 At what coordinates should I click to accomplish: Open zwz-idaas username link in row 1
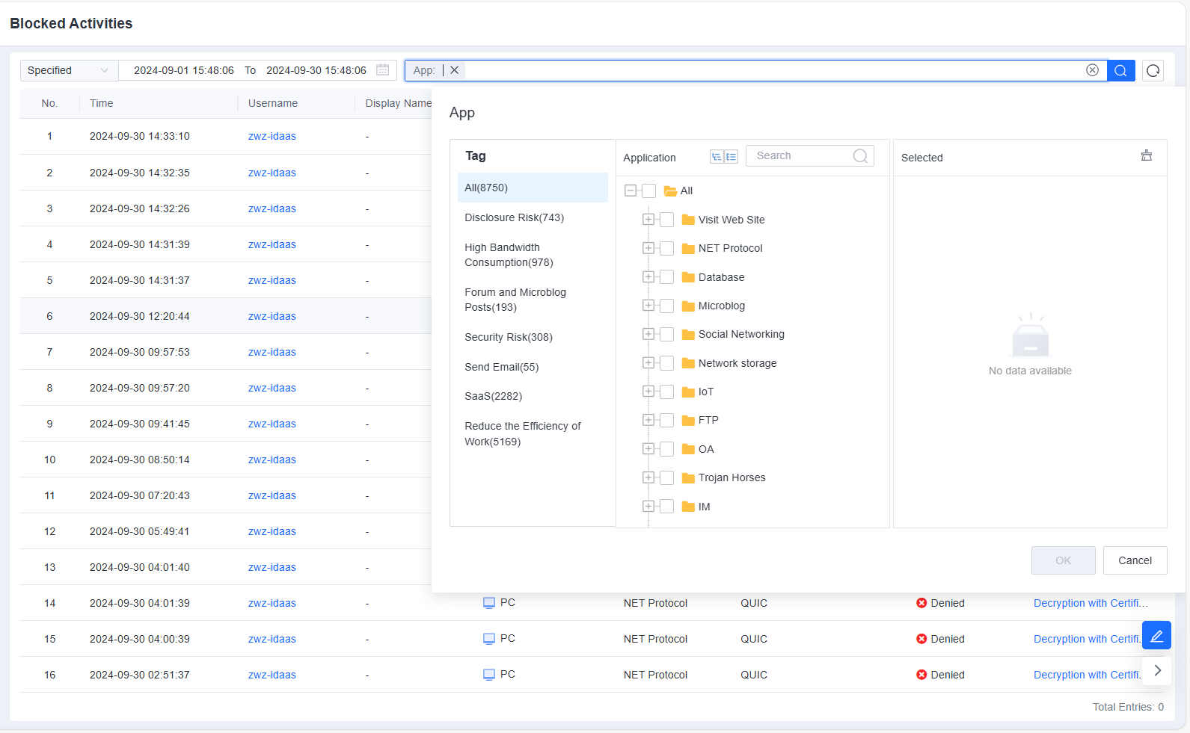tap(272, 136)
